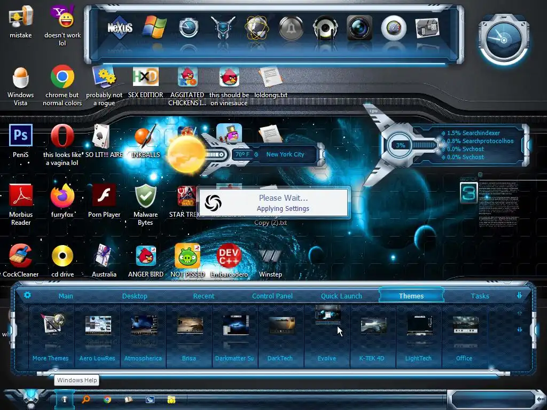
Task: Open the speedometer gauge dock icon
Action: point(394,28)
